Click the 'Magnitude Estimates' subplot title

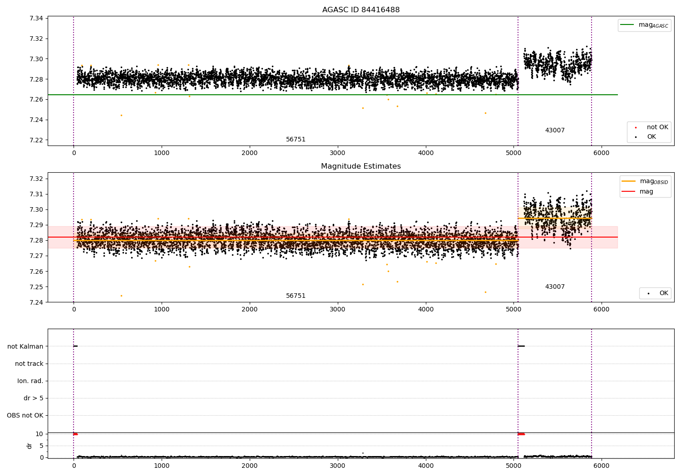click(x=361, y=166)
